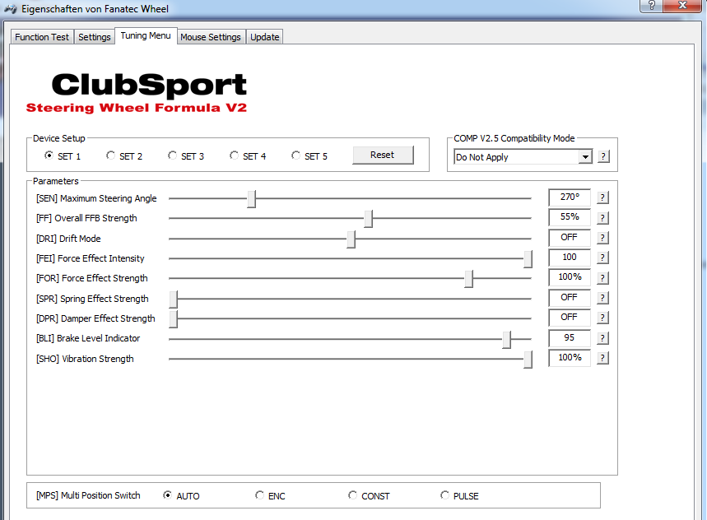
Task: Click the Force Effect Strength 100% value box
Action: [x=570, y=277]
